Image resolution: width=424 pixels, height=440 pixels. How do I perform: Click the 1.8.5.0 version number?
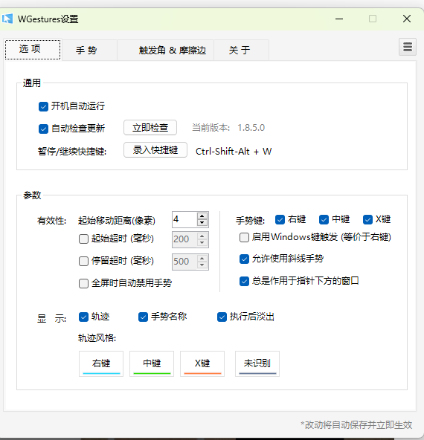point(251,128)
